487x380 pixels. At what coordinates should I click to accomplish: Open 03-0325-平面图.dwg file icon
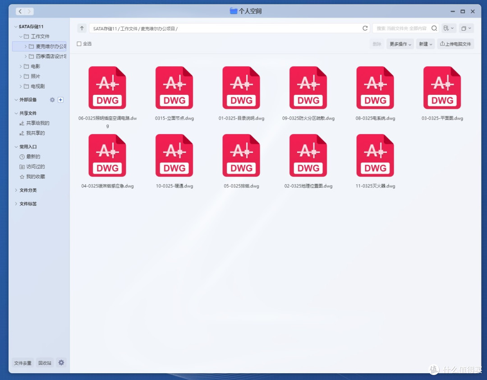[442, 88]
